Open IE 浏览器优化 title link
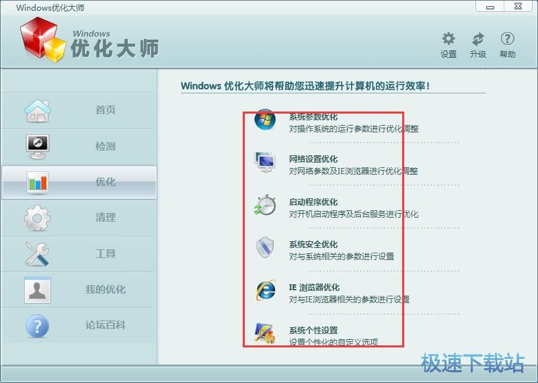Viewport: 538px width, 383px height. tap(314, 288)
